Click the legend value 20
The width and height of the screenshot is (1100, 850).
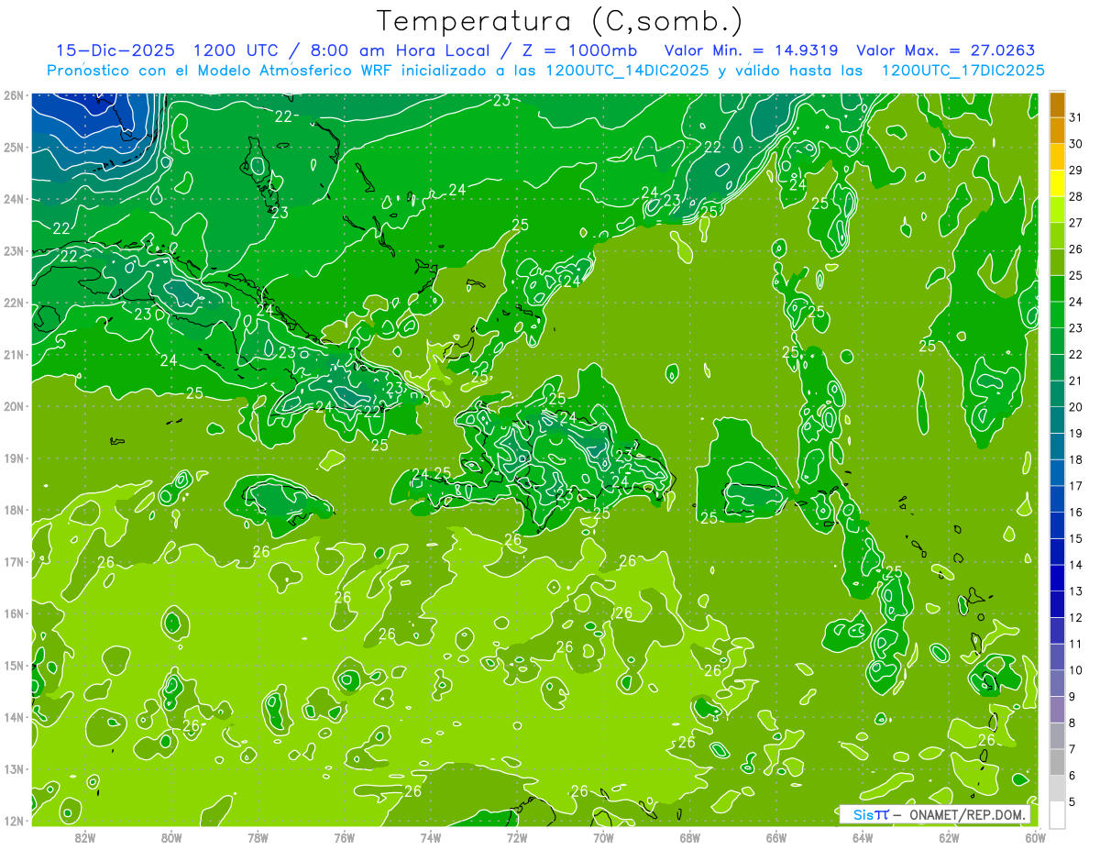click(x=1076, y=407)
